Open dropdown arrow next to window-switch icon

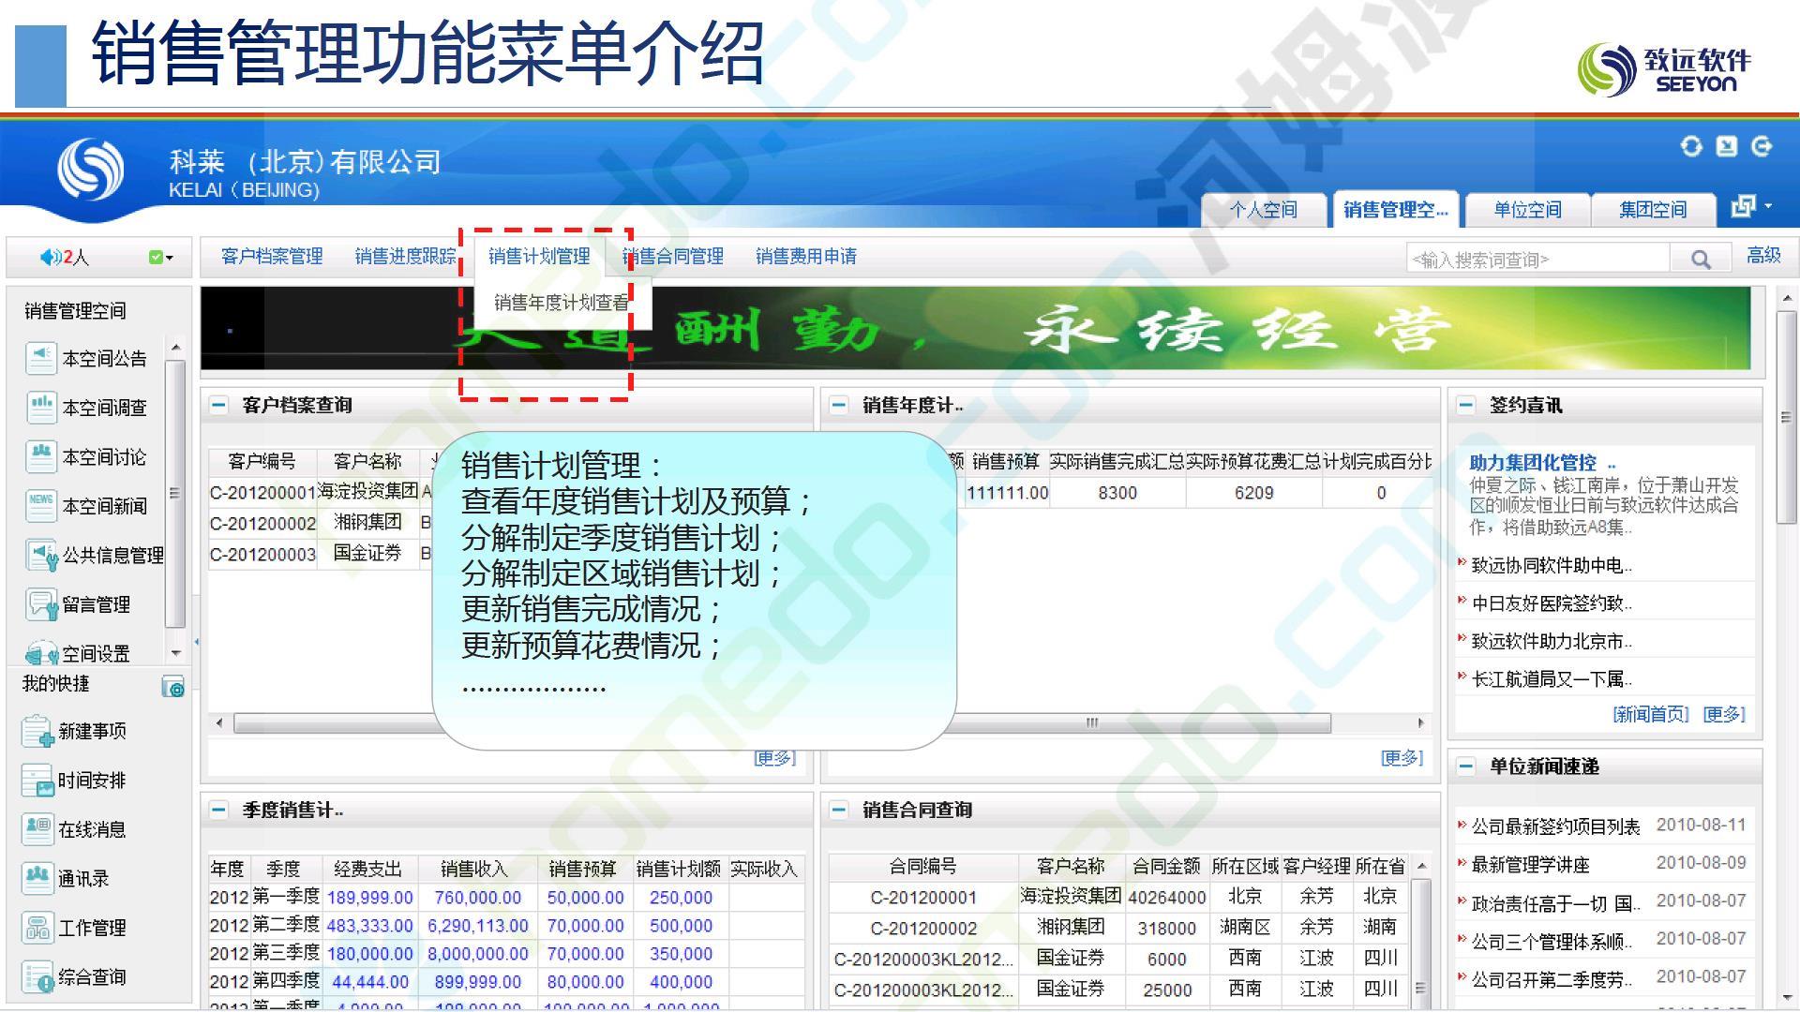(1768, 206)
